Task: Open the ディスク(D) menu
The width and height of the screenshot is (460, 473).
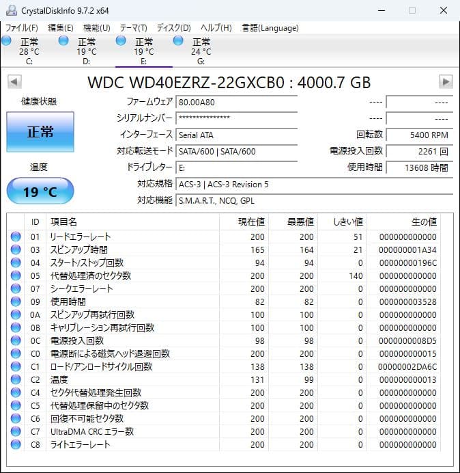Action: click(174, 28)
